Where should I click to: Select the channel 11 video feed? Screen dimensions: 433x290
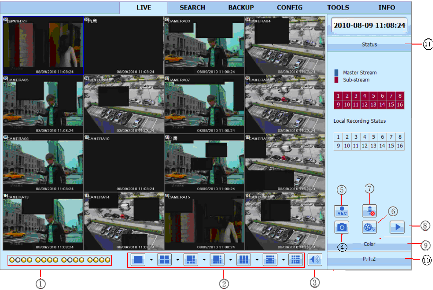(204, 163)
